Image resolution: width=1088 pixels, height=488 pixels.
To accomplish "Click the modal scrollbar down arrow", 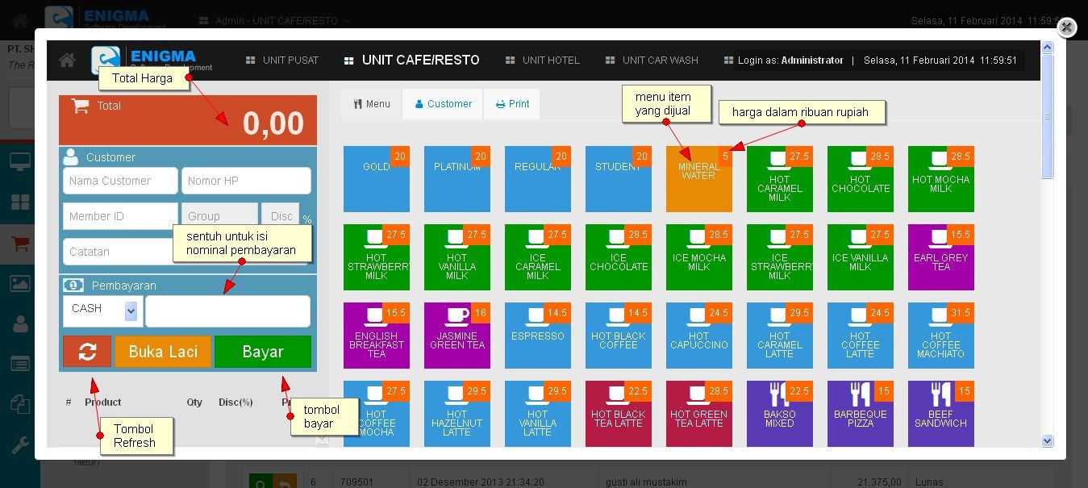I will (1048, 440).
